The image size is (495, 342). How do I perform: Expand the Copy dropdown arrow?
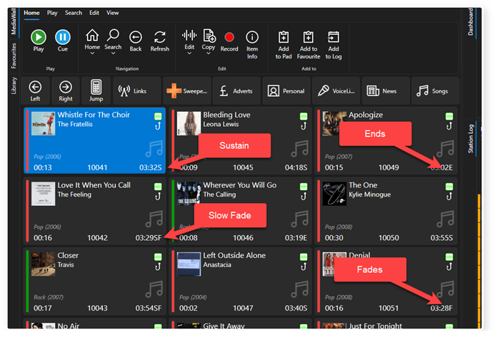click(209, 53)
